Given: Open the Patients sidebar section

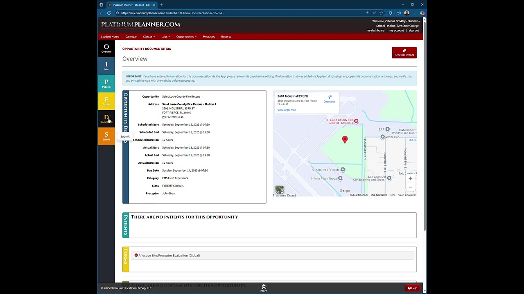Looking at the screenshot, I should (x=106, y=84).
